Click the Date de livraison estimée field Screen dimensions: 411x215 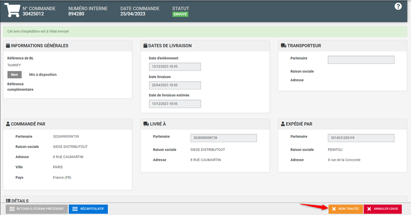175,104
